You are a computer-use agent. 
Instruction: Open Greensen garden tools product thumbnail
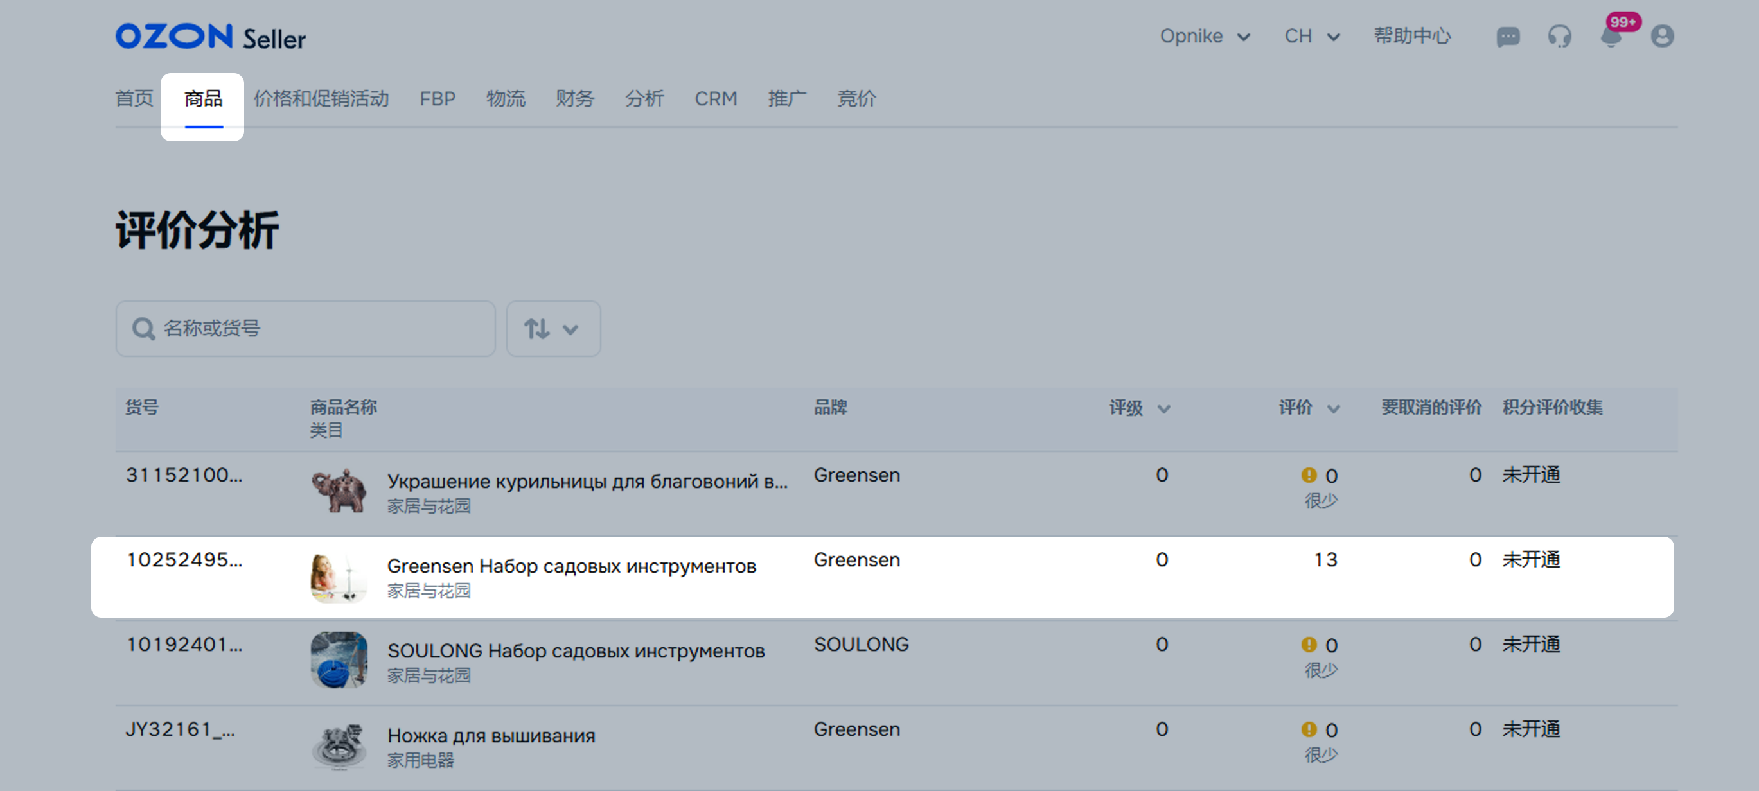click(x=339, y=577)
